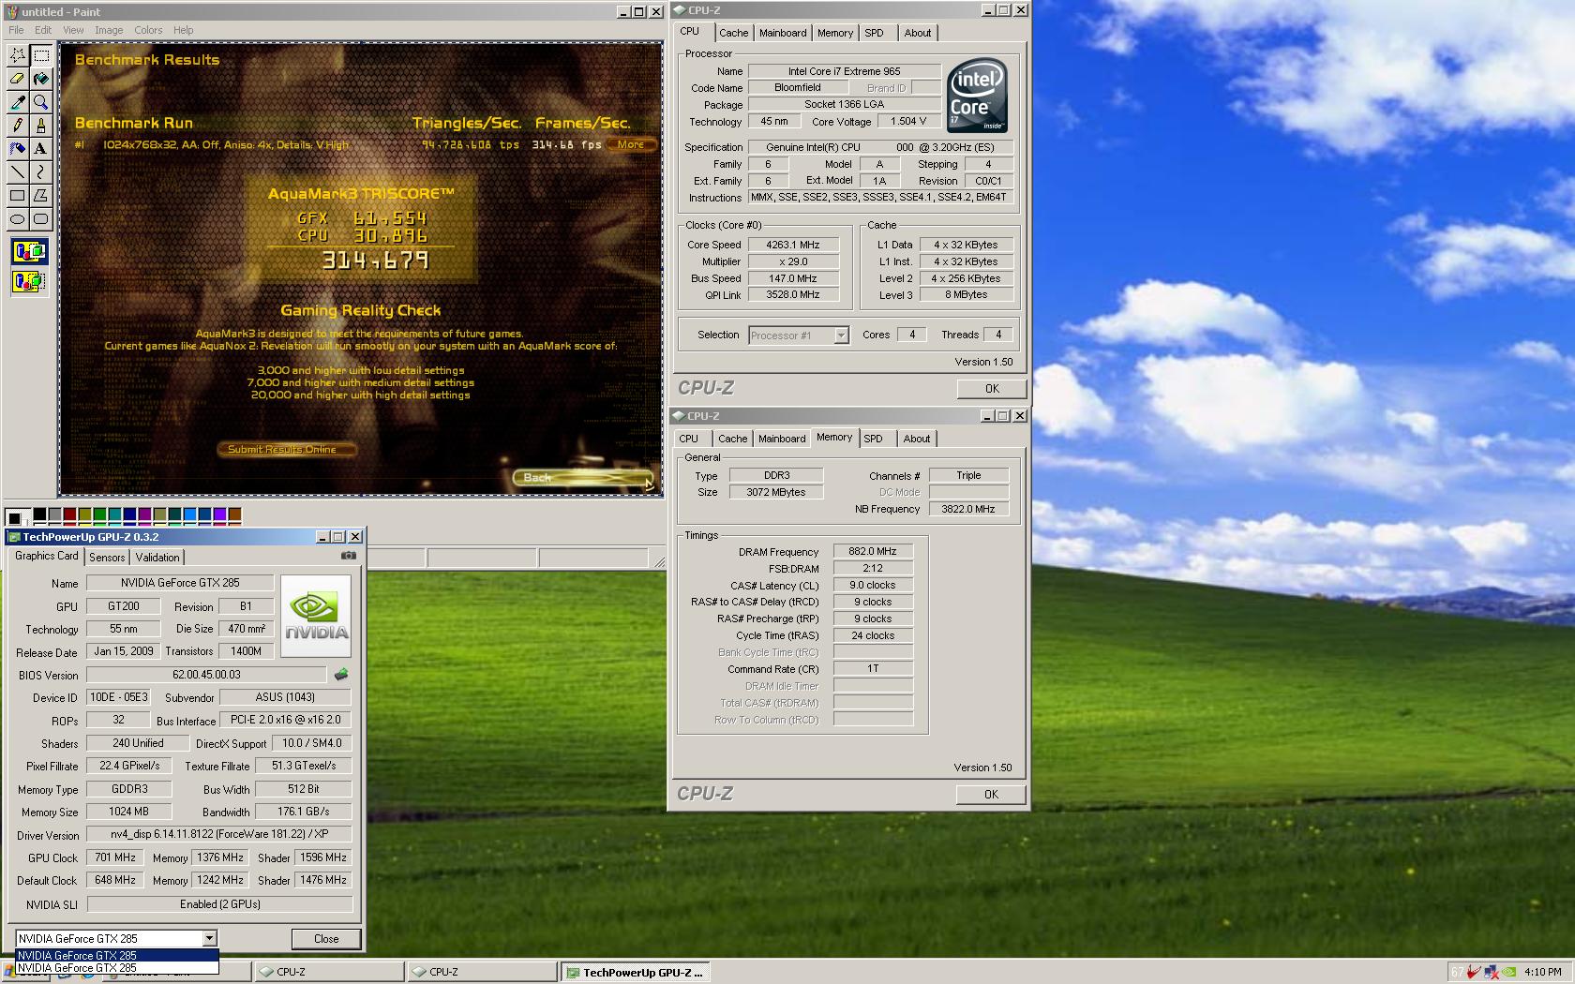Choose the Polygon shape tool
The height and width of the screenshot is (984, 1575).
(40, 196)
